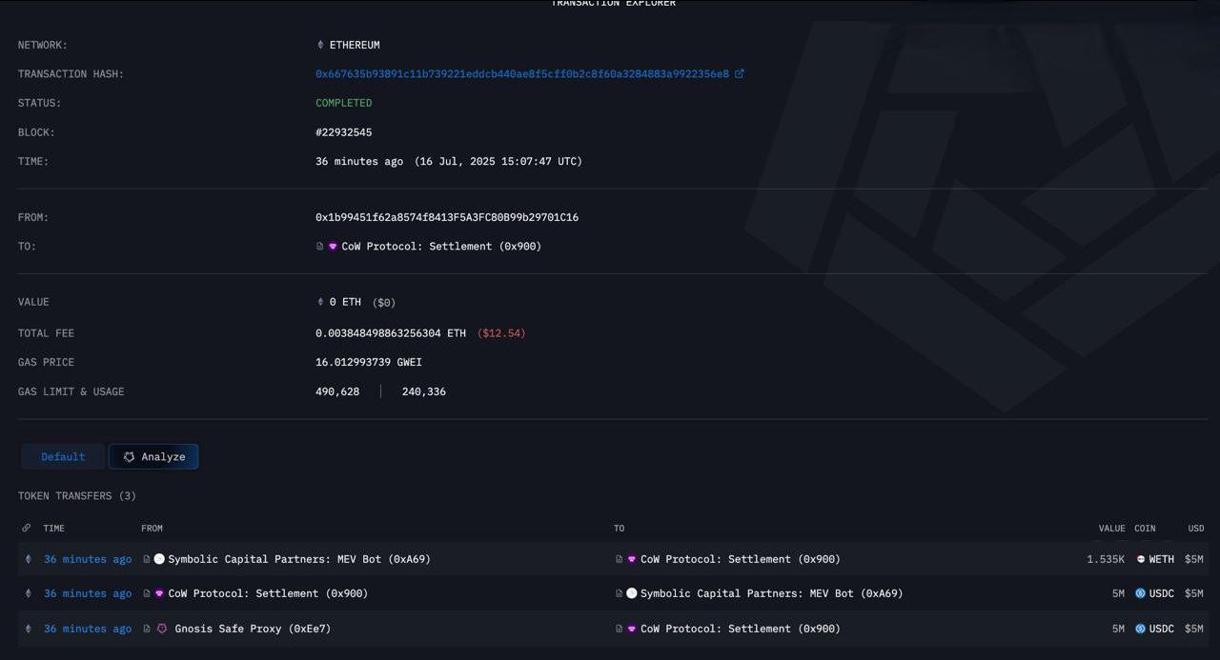Open the transaction hash link 0x667635b9...
Viewport: 1220px width, 660px height.
point(522,74)
